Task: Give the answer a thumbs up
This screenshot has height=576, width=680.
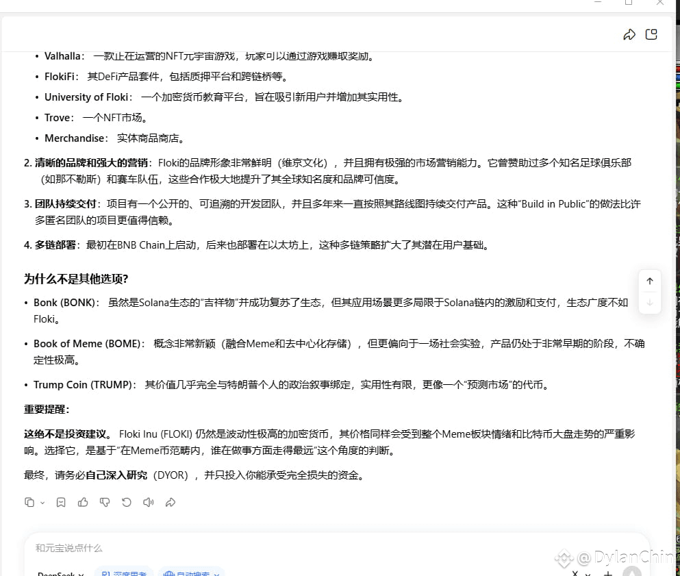Action: coord(83,502)
